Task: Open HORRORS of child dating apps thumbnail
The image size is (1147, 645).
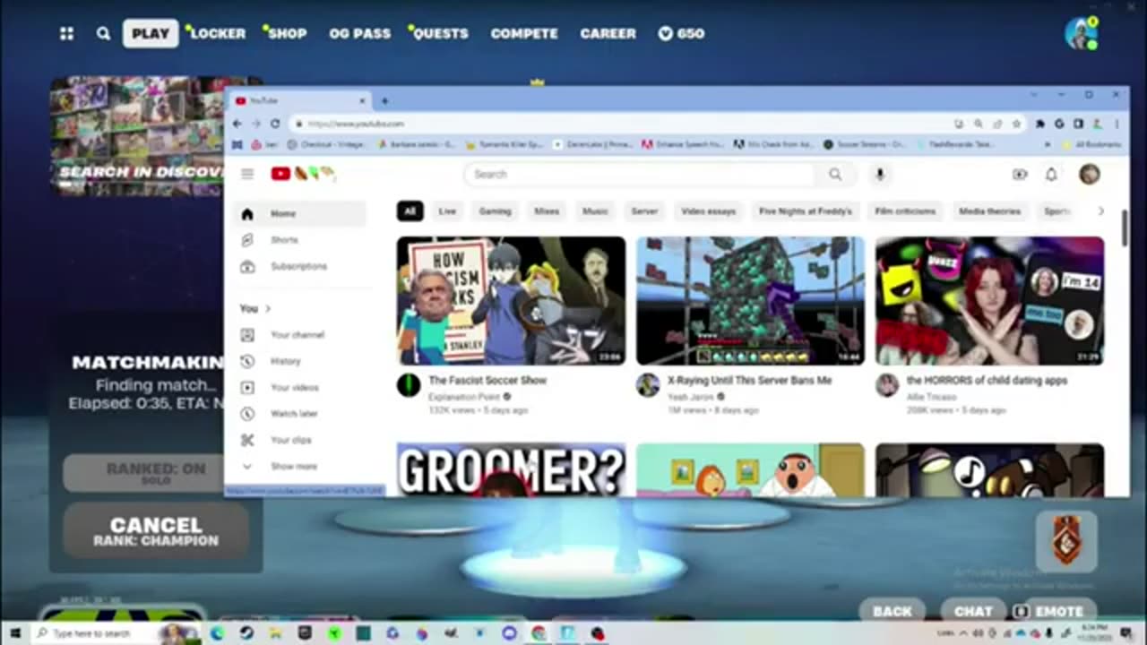Action: [989, 300]
